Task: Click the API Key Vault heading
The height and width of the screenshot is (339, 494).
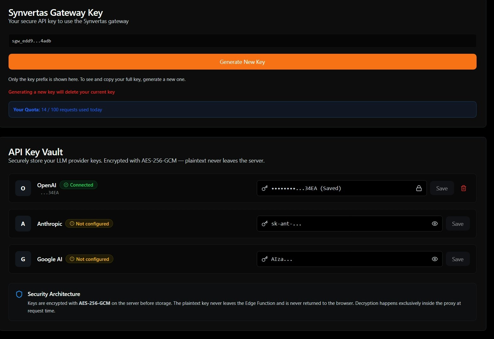Action: pos(35,152)
